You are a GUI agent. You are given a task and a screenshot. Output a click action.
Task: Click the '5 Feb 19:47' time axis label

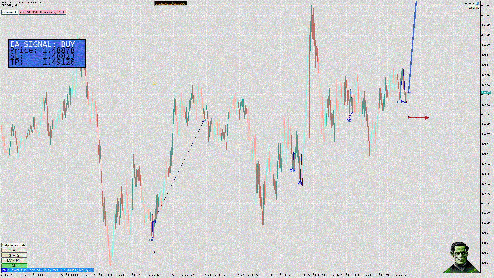[x=402, y=275]
